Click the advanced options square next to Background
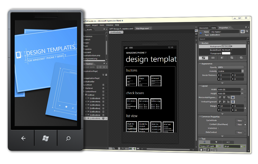258x164 pixels. coord(231,46)
